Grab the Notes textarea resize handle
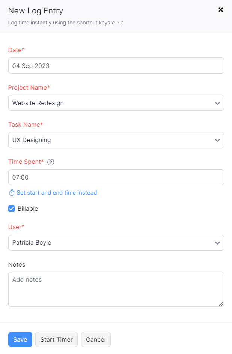 (x=221, y=304)
